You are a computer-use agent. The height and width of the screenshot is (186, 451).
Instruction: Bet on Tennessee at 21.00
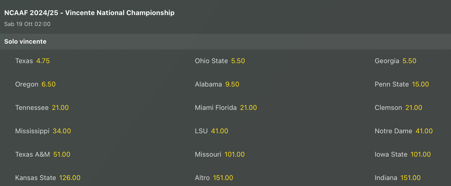[42, 108]
